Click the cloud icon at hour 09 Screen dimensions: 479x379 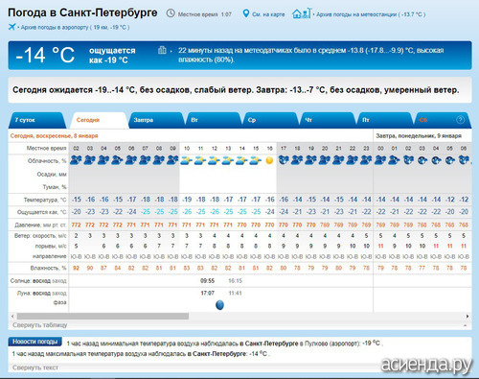[x=172, y=160]
